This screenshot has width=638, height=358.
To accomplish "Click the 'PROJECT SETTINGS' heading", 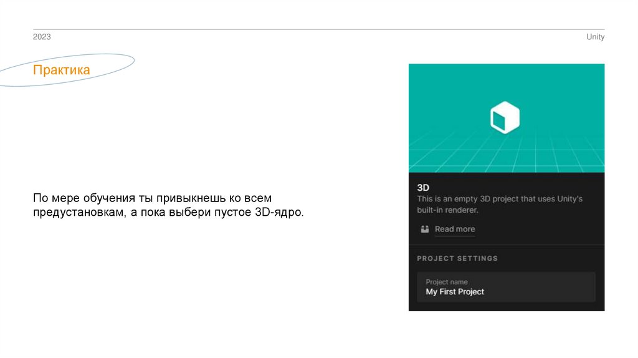I will [457, 258].
